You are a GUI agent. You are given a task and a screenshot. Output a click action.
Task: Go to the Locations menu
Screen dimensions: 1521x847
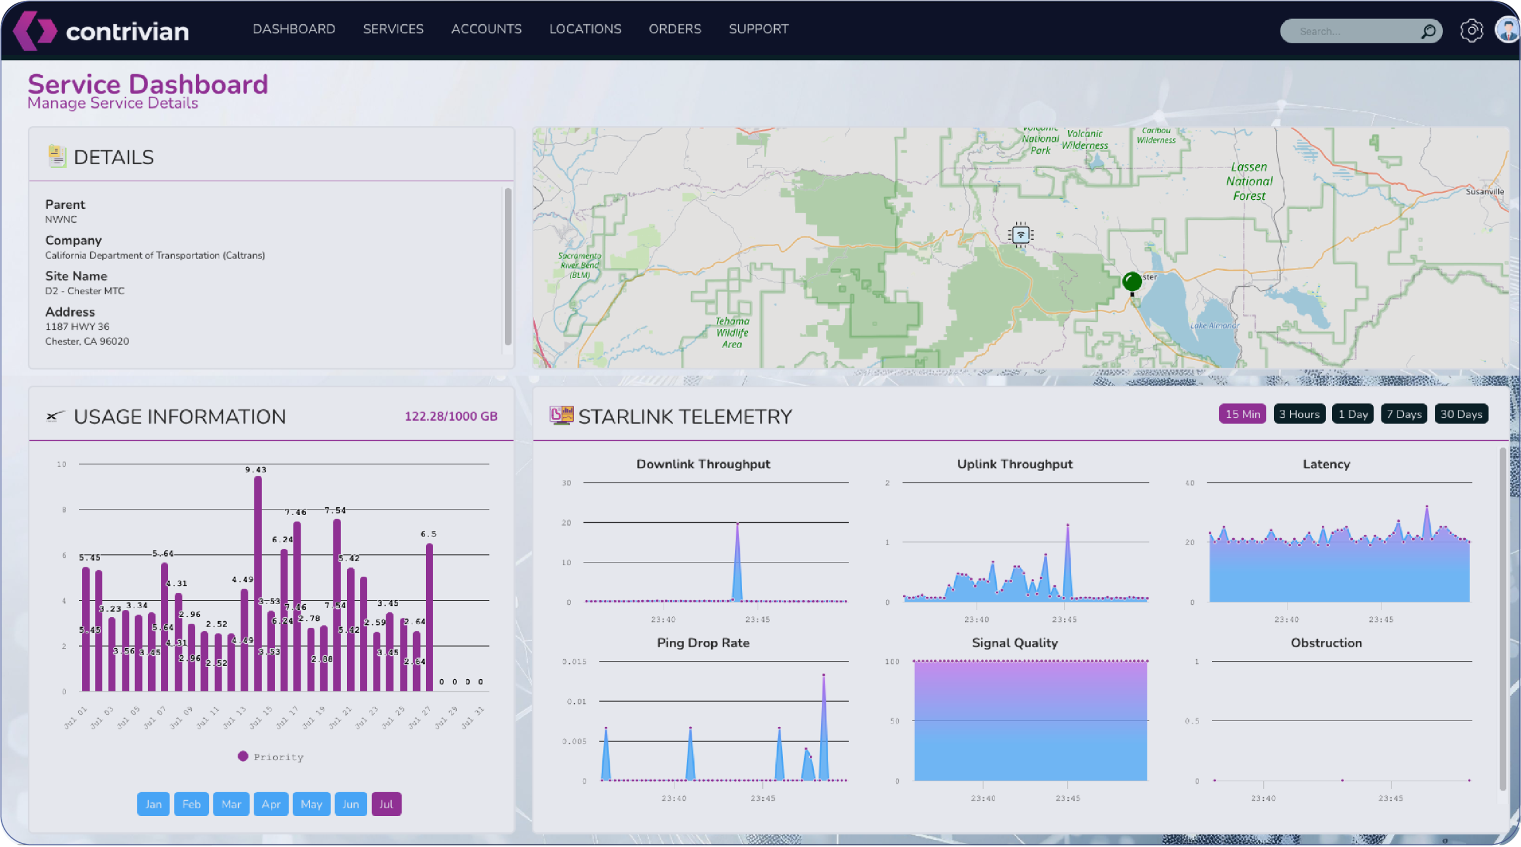(585, 29)
